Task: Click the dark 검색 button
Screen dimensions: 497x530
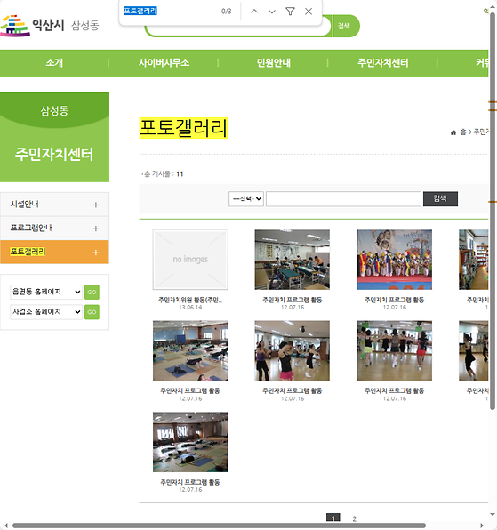Action: [x=440, y=199]
